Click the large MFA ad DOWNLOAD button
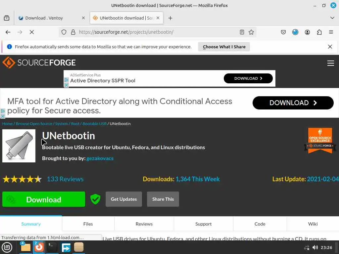 click(x=293, y=103)
